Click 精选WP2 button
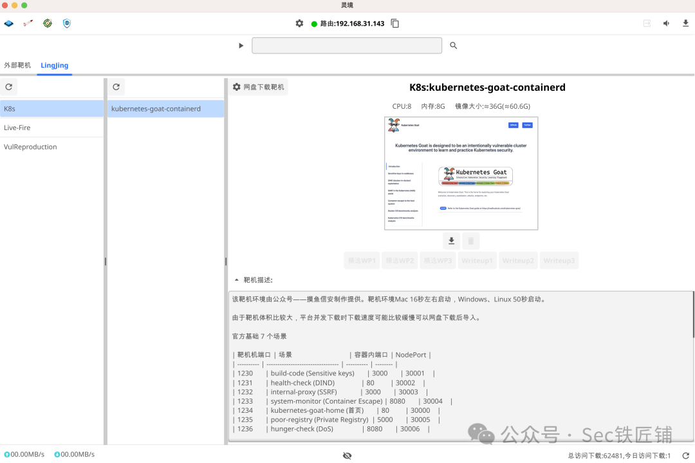Screen dimensions: 695x463 tap(400, 261)
